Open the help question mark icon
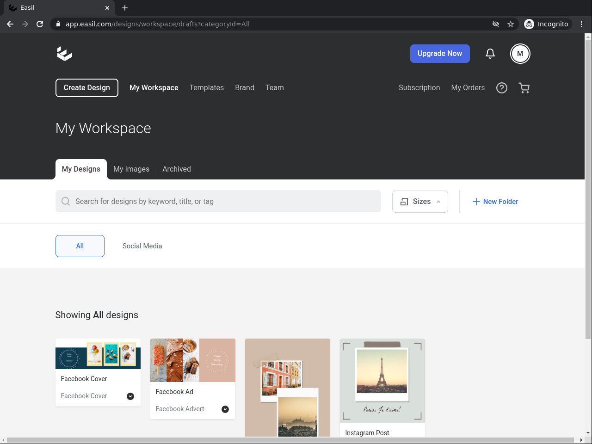This screenshot has width=592, height=444. pyautogui.click(x=502, y=88)
